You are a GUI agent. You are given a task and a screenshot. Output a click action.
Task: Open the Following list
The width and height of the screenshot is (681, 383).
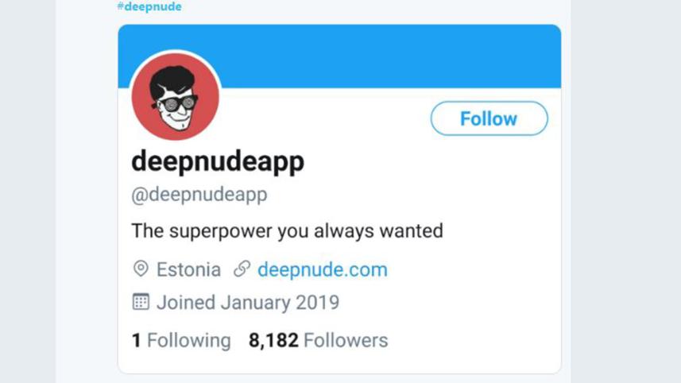pos(181,341)
